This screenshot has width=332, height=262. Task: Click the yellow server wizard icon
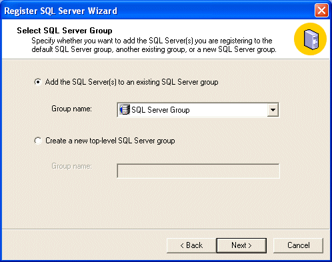point(310,39)
